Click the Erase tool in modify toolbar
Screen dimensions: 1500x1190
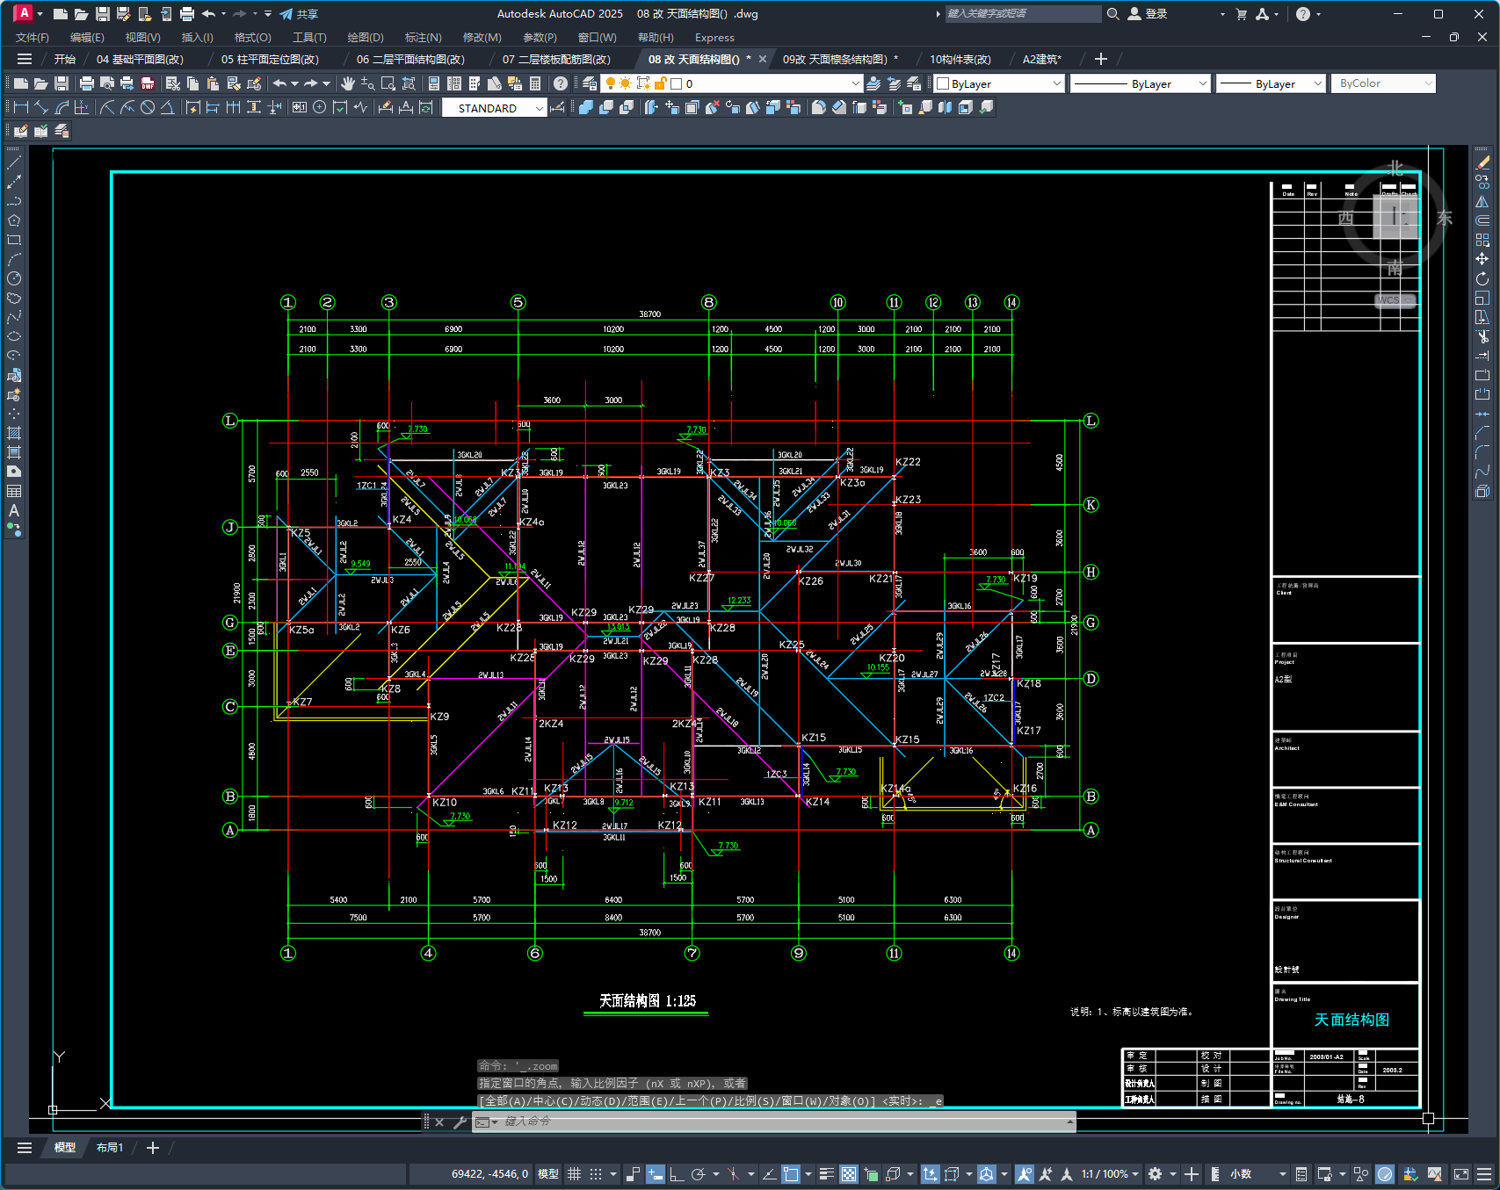coord(1482,162)
